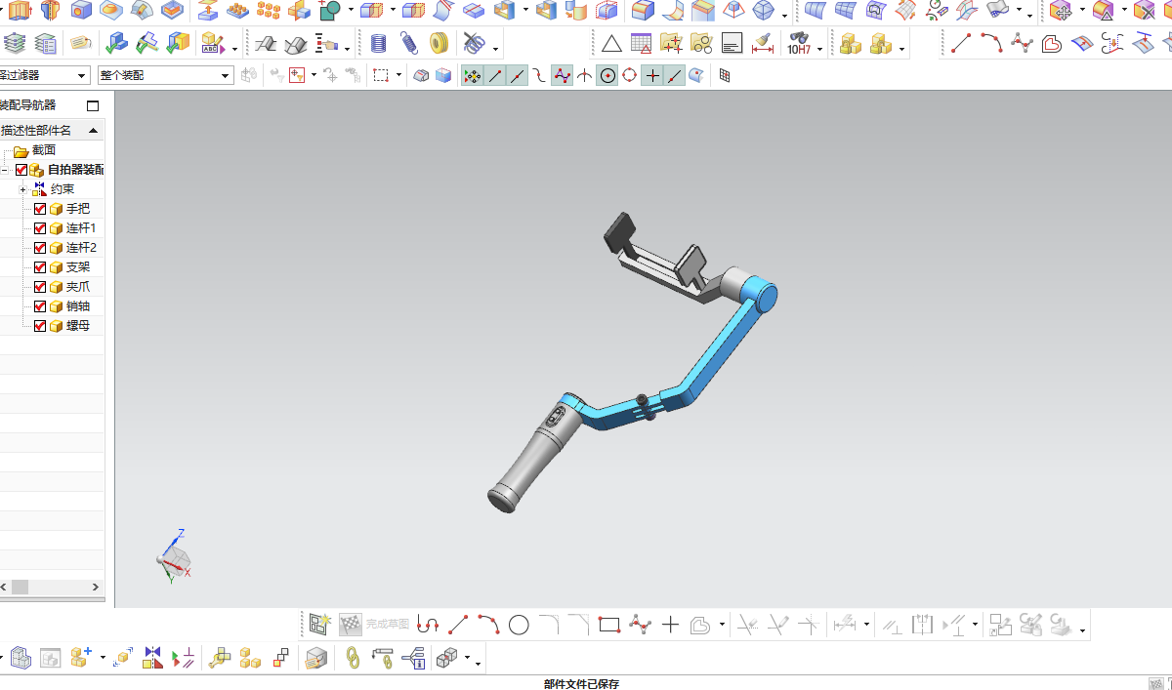1172x690 pixels.
Task: Open the dropdown arrow beside the spring icons
Action: click(496, 48)
